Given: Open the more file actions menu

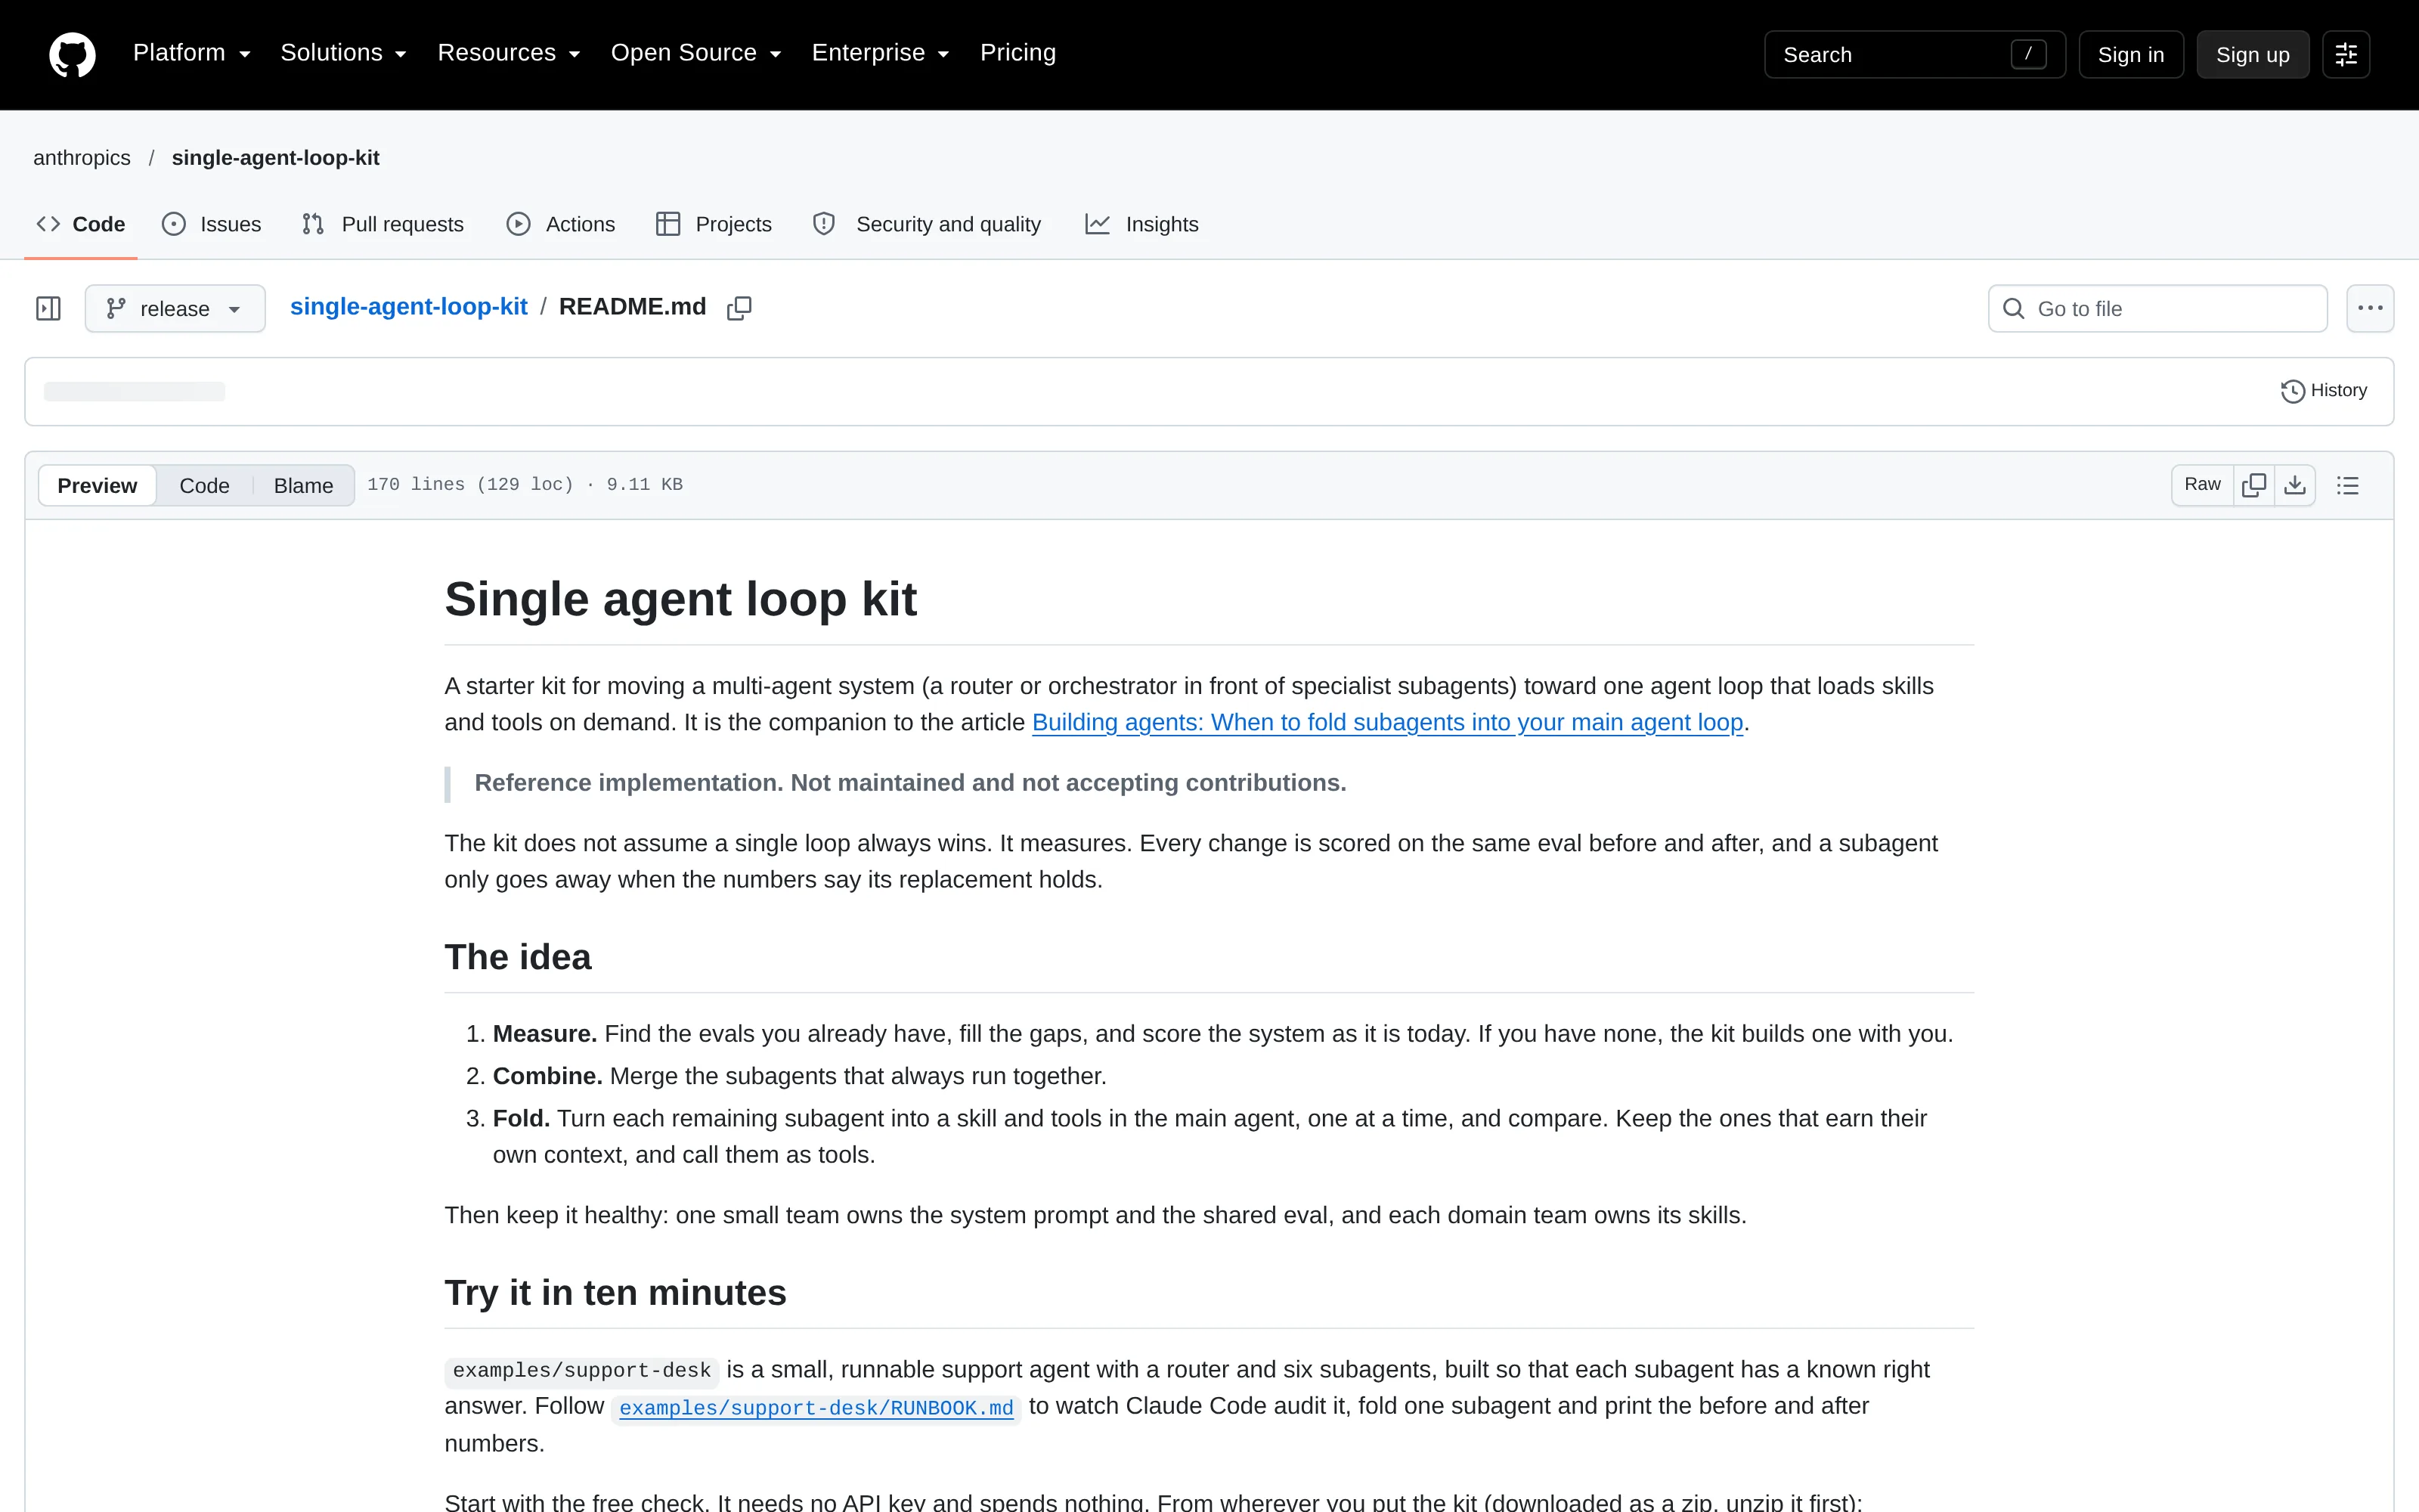Looking at the screenshot, I should pyautogui.click(x=2369, y=308).
